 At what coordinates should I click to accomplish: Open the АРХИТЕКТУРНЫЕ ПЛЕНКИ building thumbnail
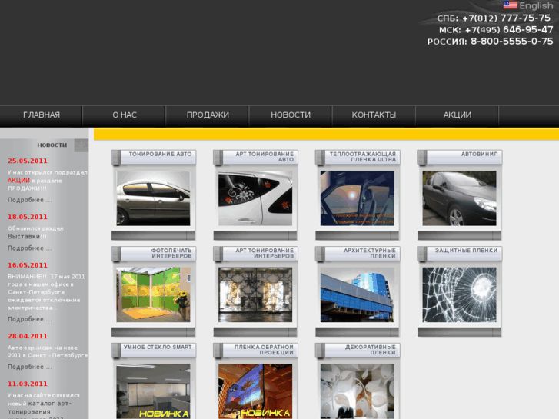point(358,295)
